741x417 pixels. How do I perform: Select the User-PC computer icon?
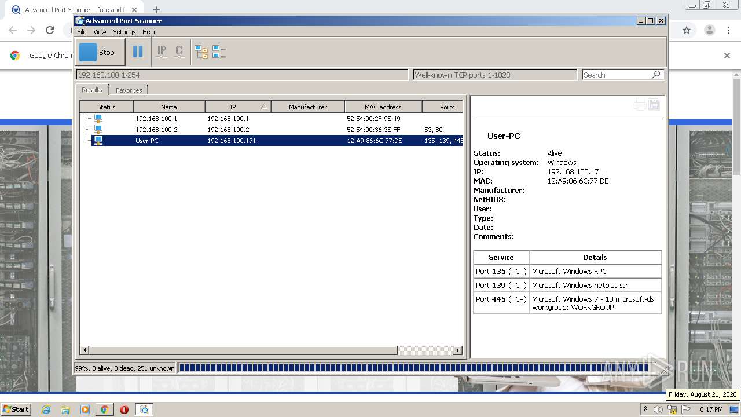[x=98, y=140]
